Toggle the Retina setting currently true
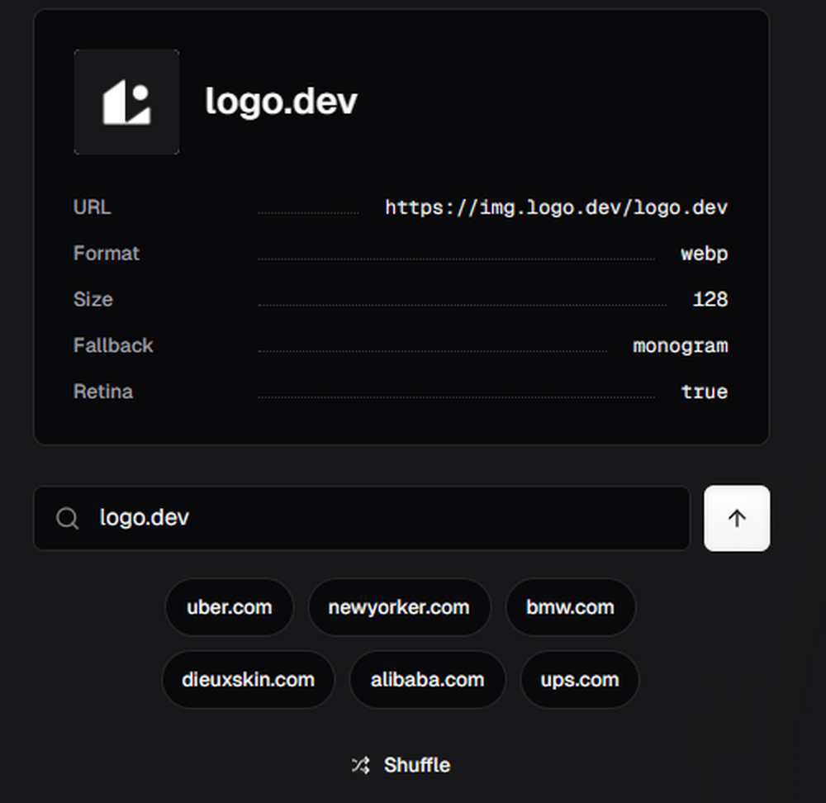Image resolution: width=826 pixels, height=803 pixels. click(705, 391)
